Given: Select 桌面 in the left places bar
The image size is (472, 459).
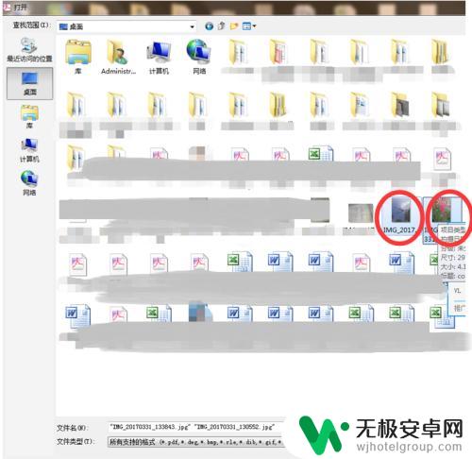Looking at the screenshot, I should (30, 83).
